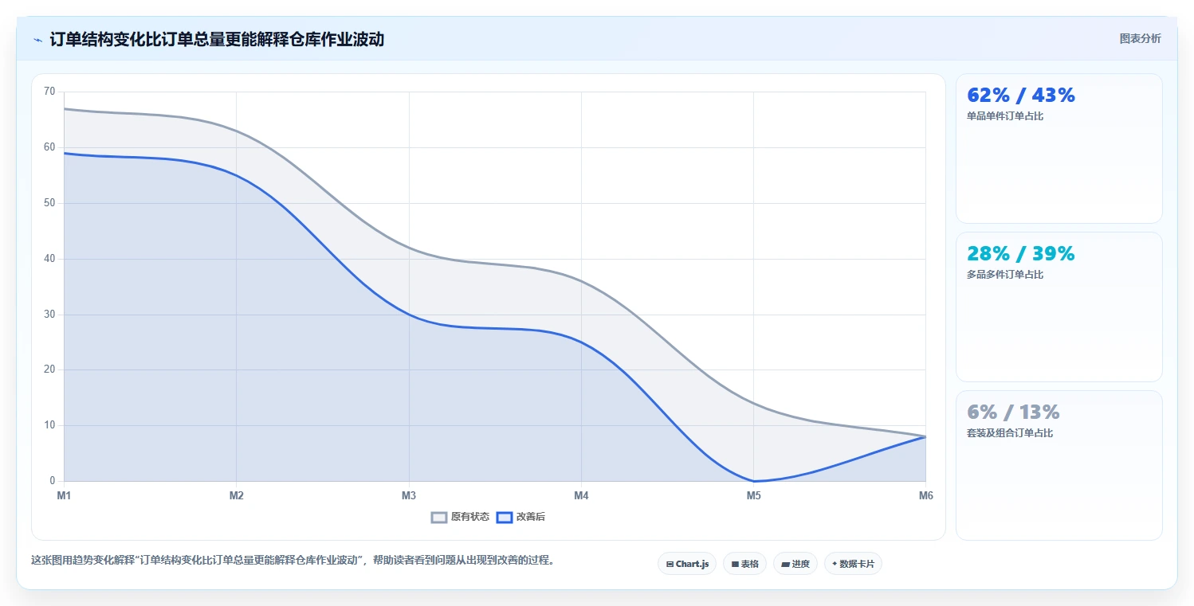Click the blue line's zero point at M5
Screen dimensions: 1194x606
coord(753,481)
